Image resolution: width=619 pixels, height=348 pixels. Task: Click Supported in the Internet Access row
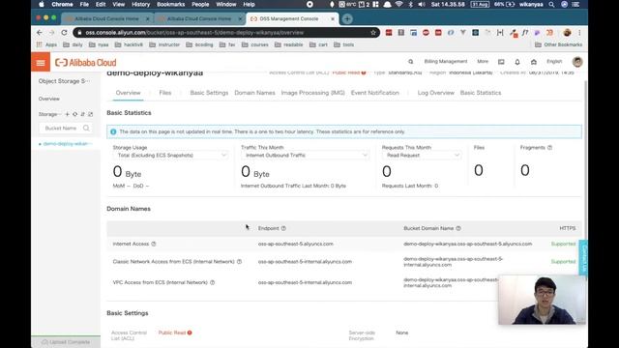[563, 244]
